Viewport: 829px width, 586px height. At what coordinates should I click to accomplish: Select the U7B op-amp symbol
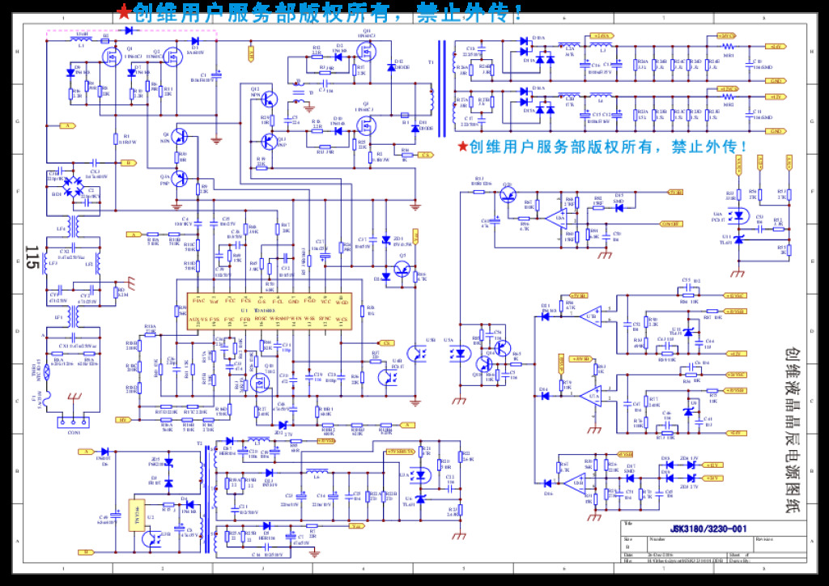click(590, 316)
